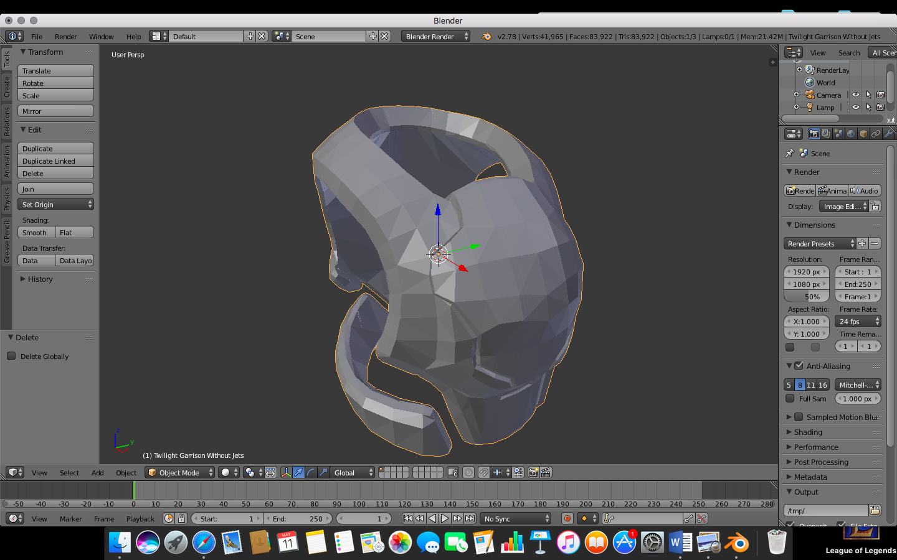Open the Blender app in the Dock
Viewport: 897px width, 560px height.
point(738,543)
